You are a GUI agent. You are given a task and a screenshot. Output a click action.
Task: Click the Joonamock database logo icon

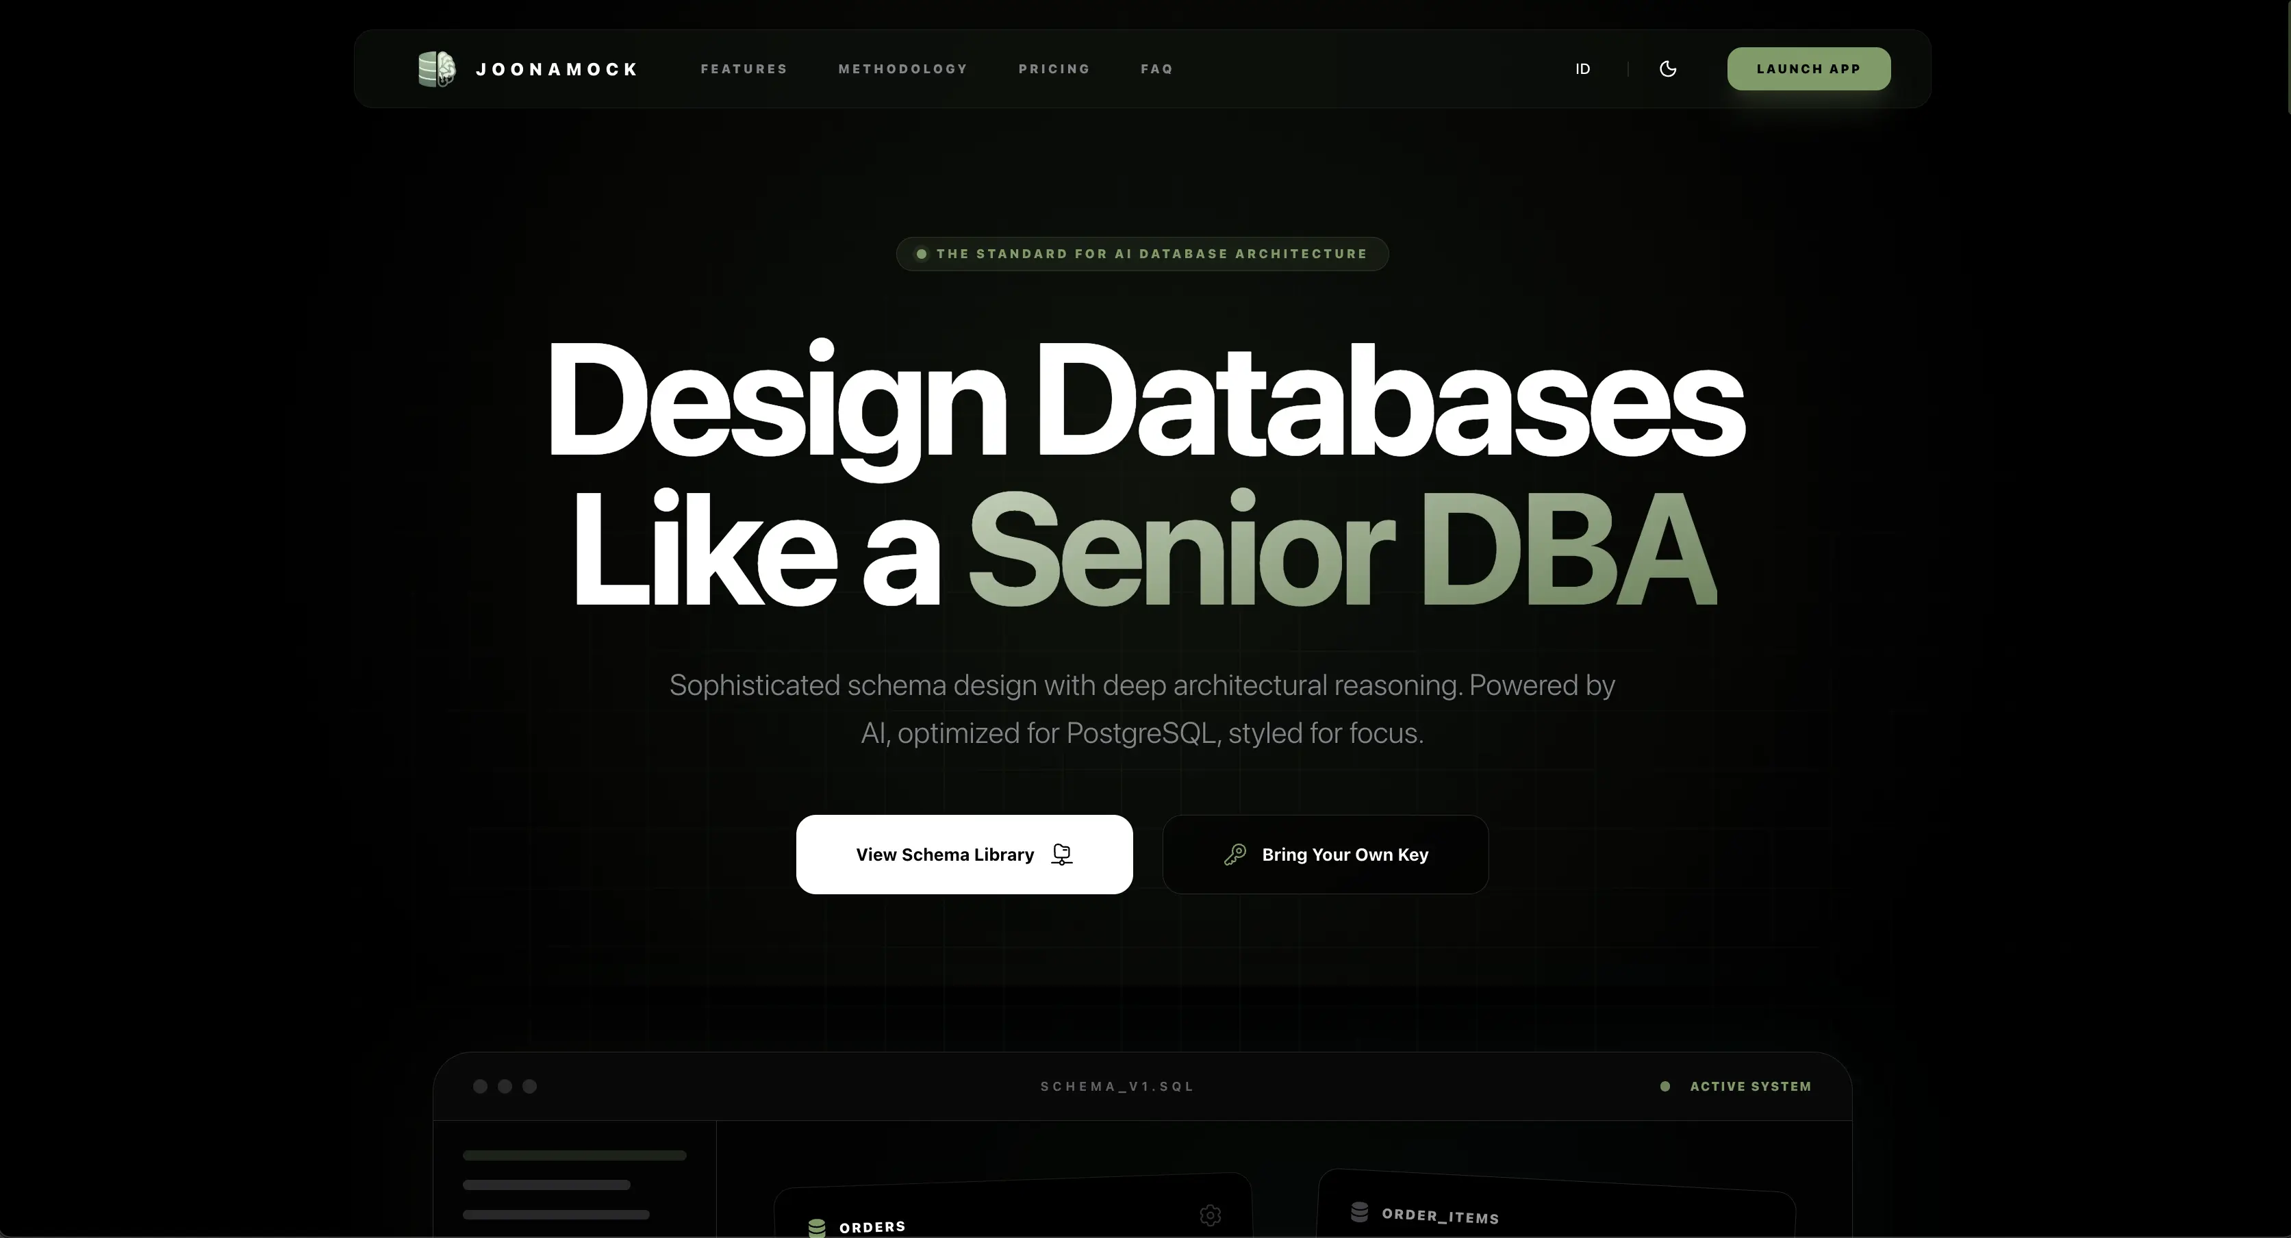coord(437,68)
